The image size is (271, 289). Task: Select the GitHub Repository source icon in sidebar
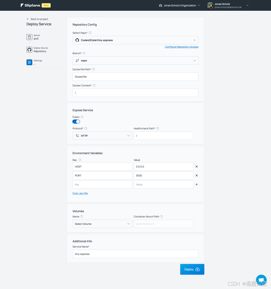click(x=29, y=49)
